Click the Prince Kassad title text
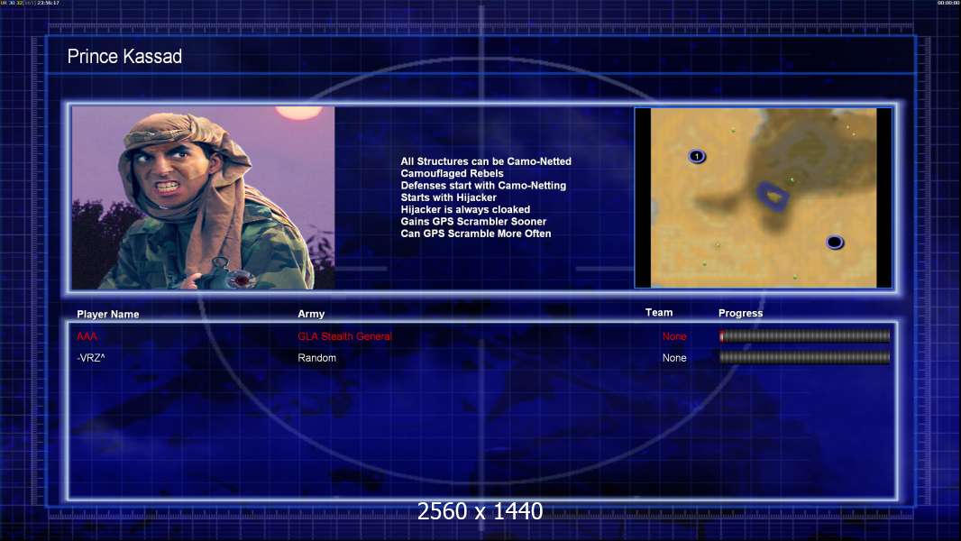This screenshot has width=961, height=541. [x=124, y=57]
